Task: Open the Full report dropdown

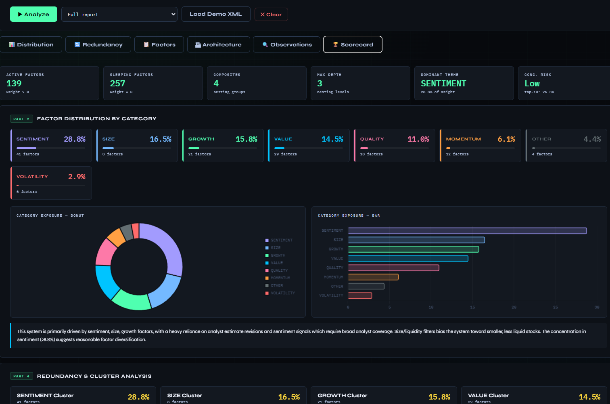Action: (119, 15)
